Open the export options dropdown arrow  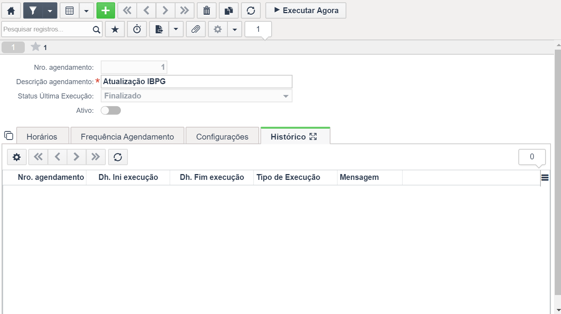tap(176, 29)
